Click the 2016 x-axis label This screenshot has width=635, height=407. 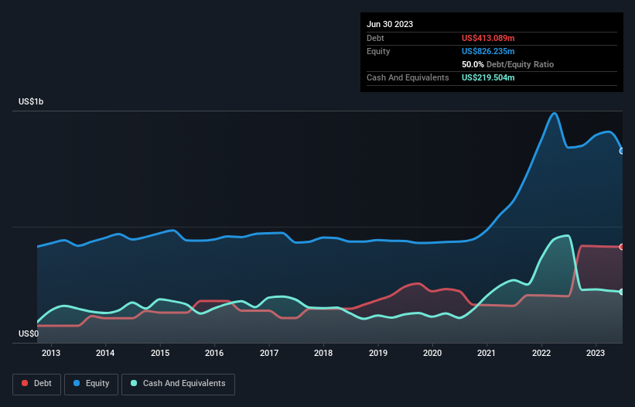tap(214, 353)
